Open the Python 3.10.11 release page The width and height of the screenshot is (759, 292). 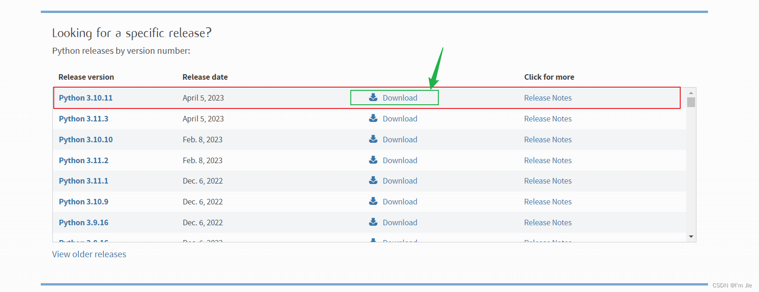click(86, 98)
